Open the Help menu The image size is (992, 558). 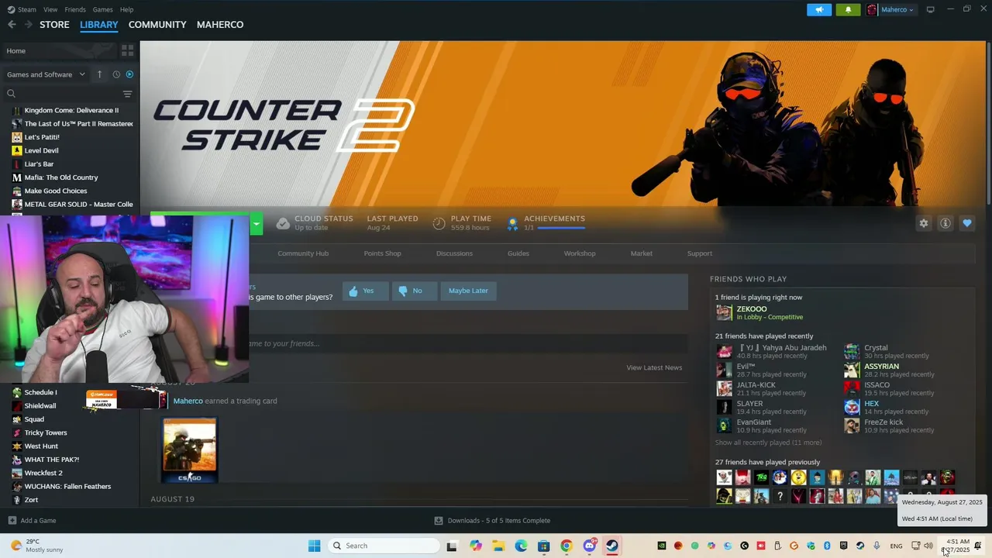(x=126, y=9)
